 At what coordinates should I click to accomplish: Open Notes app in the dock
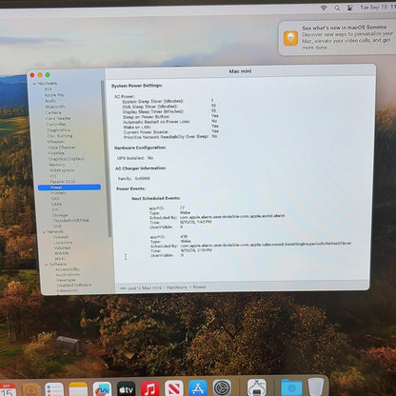coord(78,389)
